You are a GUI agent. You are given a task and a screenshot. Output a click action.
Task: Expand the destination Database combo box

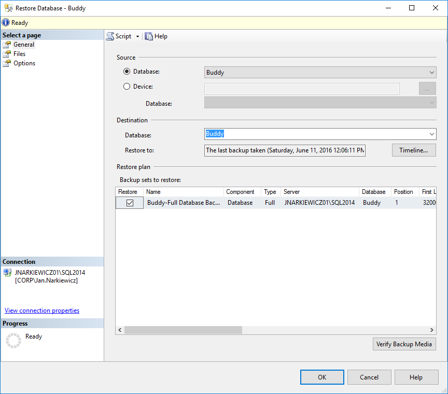click(x=432, y=134)
